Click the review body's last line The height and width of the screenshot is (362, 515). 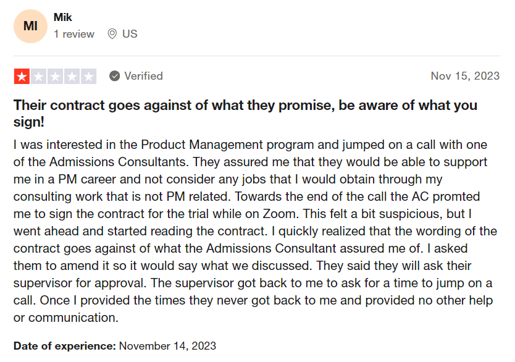(x=66, y=318)
